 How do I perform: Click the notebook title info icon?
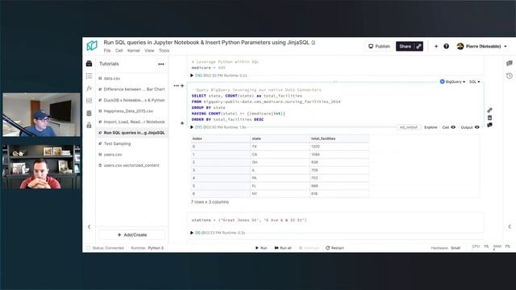[314, 43]
